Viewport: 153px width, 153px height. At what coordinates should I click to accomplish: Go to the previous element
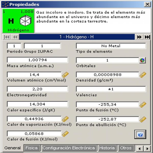point(15,37)
